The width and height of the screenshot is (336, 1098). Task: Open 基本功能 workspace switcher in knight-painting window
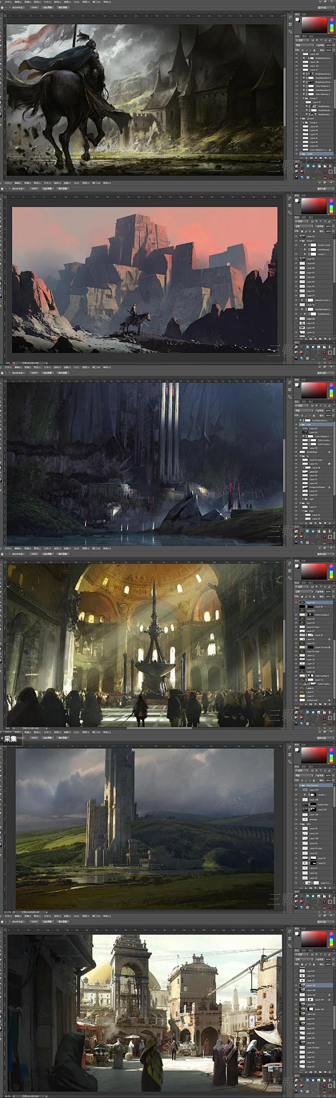326,8
